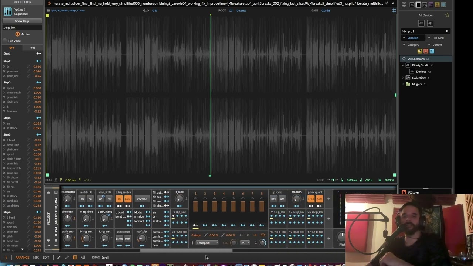
Task: Select Devices under Bitwig Studio
Action: pyautogui.click(x=421, y=72)
